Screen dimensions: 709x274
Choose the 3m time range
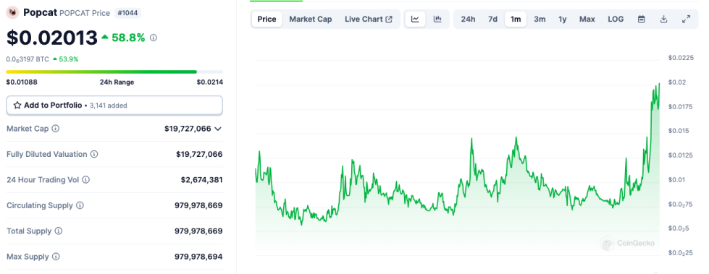540,19
